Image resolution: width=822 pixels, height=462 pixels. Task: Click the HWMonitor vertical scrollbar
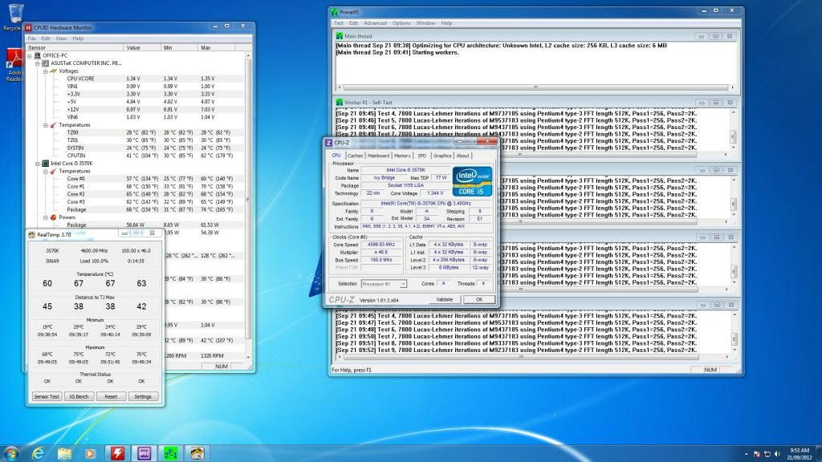[x=248, y=206]
